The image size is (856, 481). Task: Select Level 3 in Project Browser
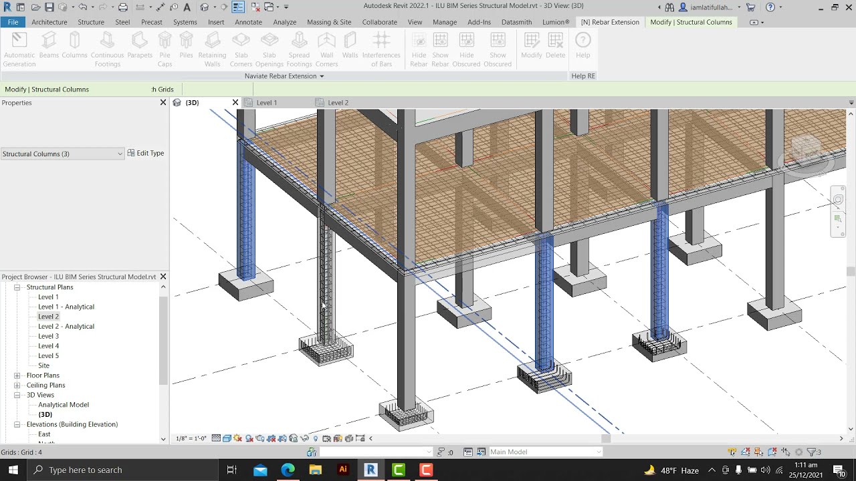(48, 336)
